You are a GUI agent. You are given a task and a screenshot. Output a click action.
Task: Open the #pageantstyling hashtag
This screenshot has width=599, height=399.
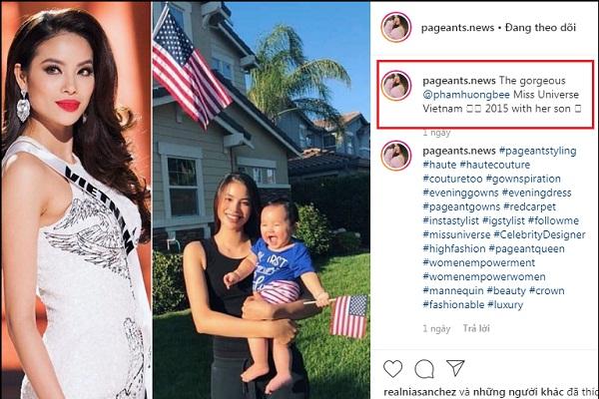tap(538, 151)
